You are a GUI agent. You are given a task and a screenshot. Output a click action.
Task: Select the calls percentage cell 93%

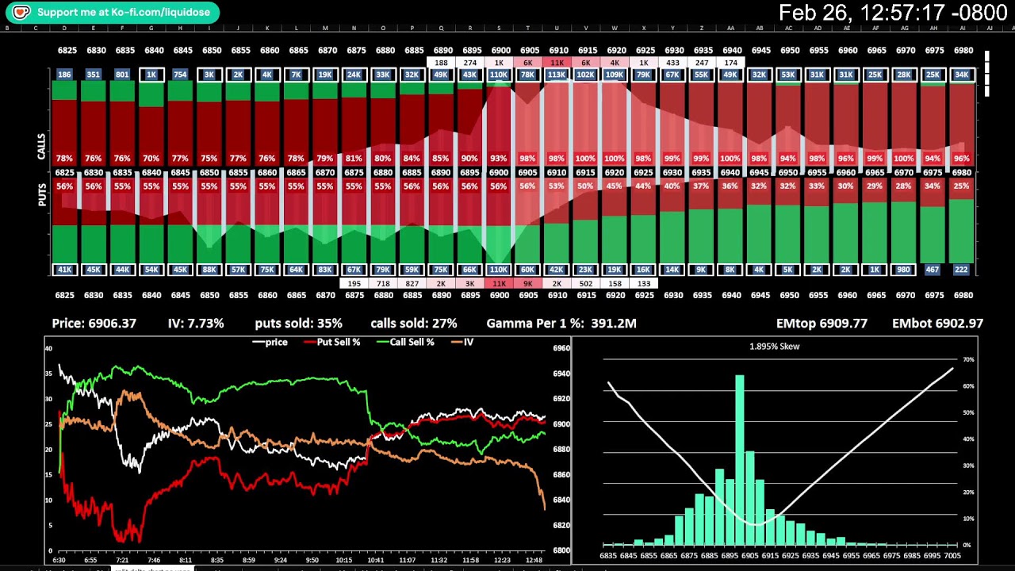pyautogui.click(x=499, y=159)
